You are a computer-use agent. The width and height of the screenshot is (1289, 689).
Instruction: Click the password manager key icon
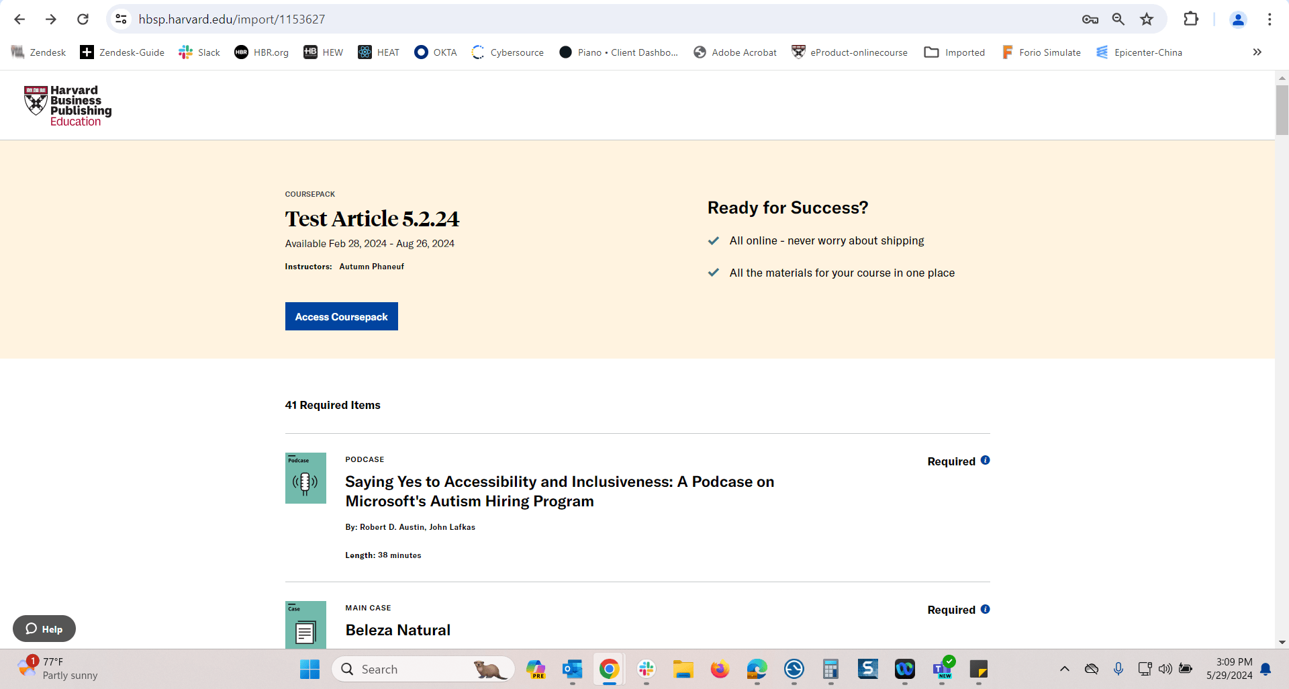point(1090,19)
